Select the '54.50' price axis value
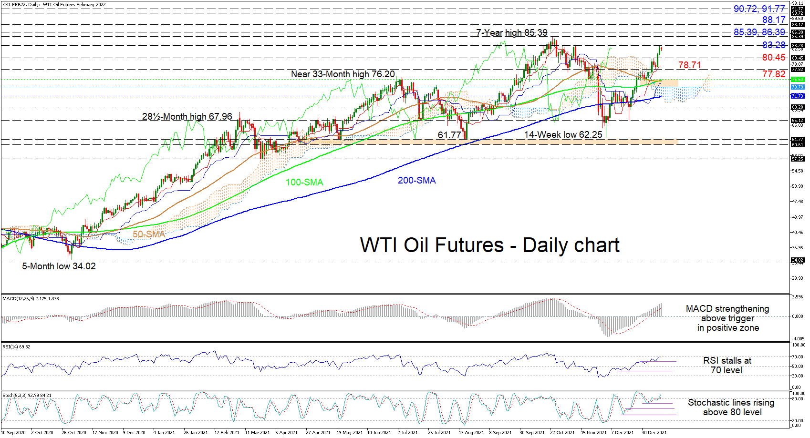The height and width of the screenshot is (438, 810). [x=798, y=171]
